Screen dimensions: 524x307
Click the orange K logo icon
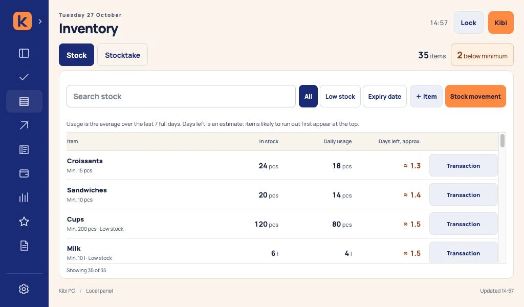(x=23, y=21)
